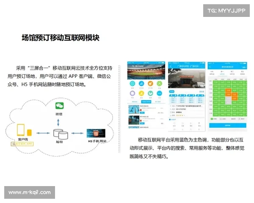Click the green WeChat icon in cloud

tap(59, 106)
